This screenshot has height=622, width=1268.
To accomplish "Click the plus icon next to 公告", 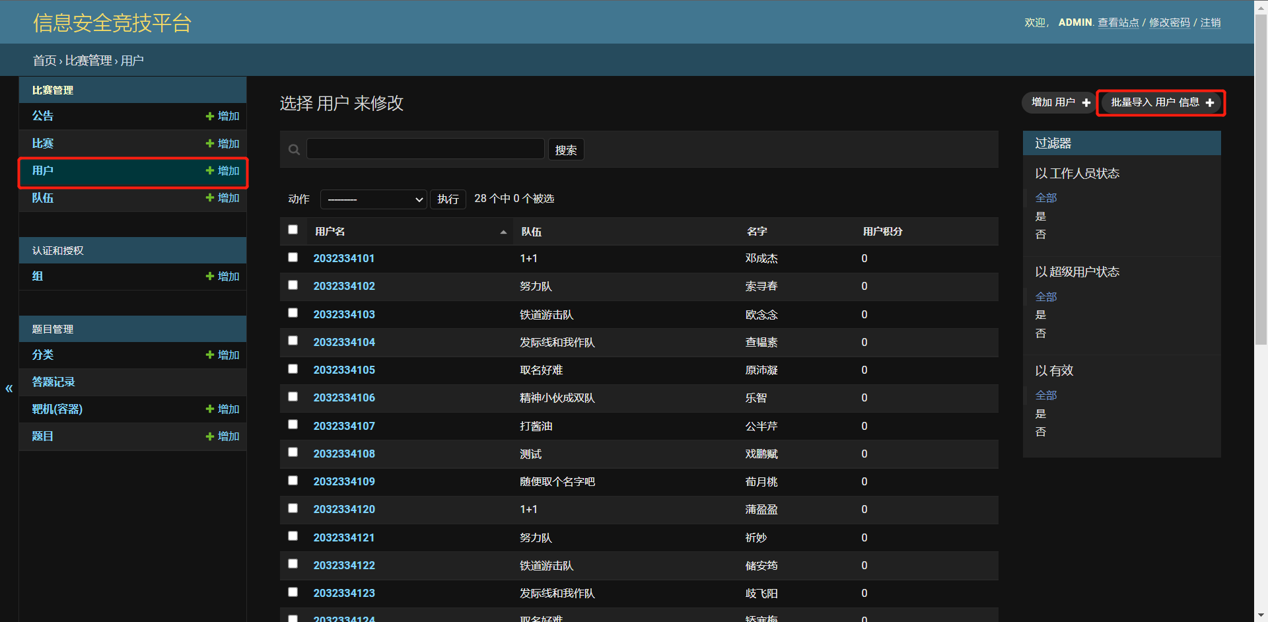I will (210, 116).
